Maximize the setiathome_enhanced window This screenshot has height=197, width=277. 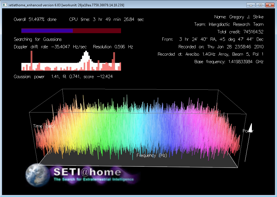(x=260, y=5)
